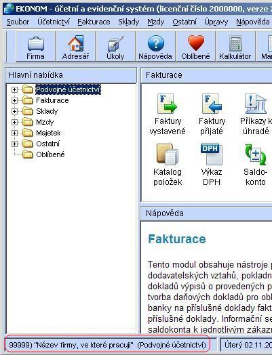
Task: Open the Fakturace menu in the menu bar
Action: [x=94, y=22]
